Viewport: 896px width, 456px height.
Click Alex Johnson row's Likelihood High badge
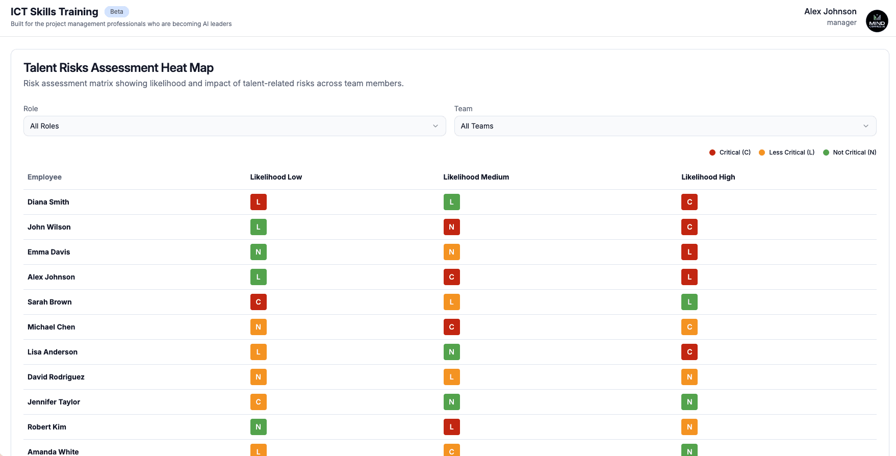click(689, 277)
